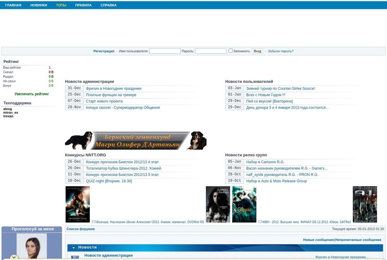Read news Платные функции на трекере
This screenshot has height=260, width=387.
[111, 95]
